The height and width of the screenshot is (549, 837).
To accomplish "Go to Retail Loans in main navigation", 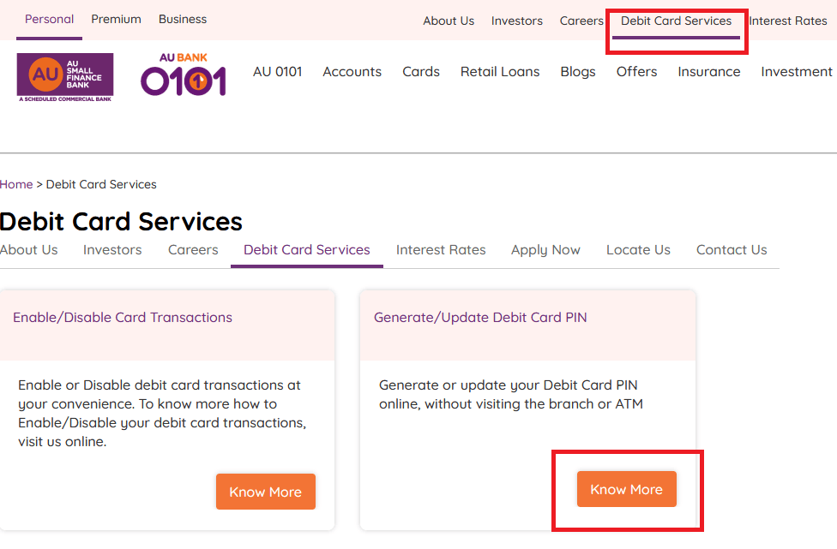I will [x=500, y=72].
